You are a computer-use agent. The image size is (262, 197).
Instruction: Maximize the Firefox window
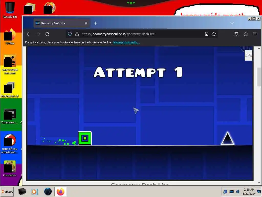point(254,18)
